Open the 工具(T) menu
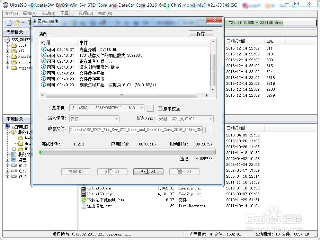The height and width of the screenshot is (240, 320). point(67,14)
